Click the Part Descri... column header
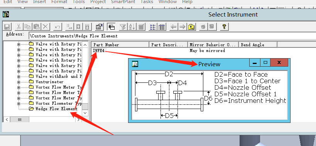The image size is (316, 146). click(x=168, y=45)
